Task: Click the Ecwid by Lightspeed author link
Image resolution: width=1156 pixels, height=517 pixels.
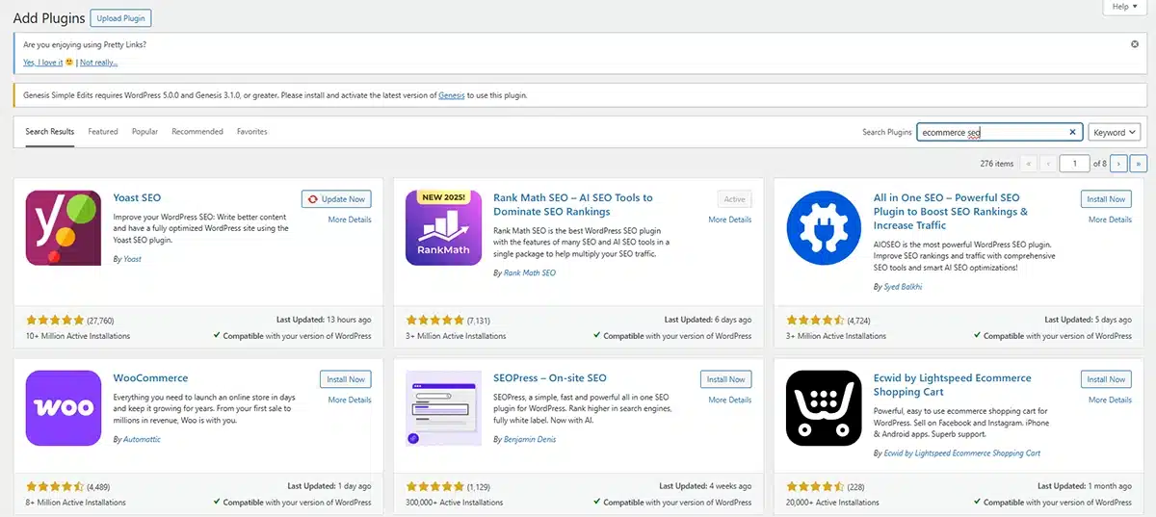Action: (x=962, y=453)
